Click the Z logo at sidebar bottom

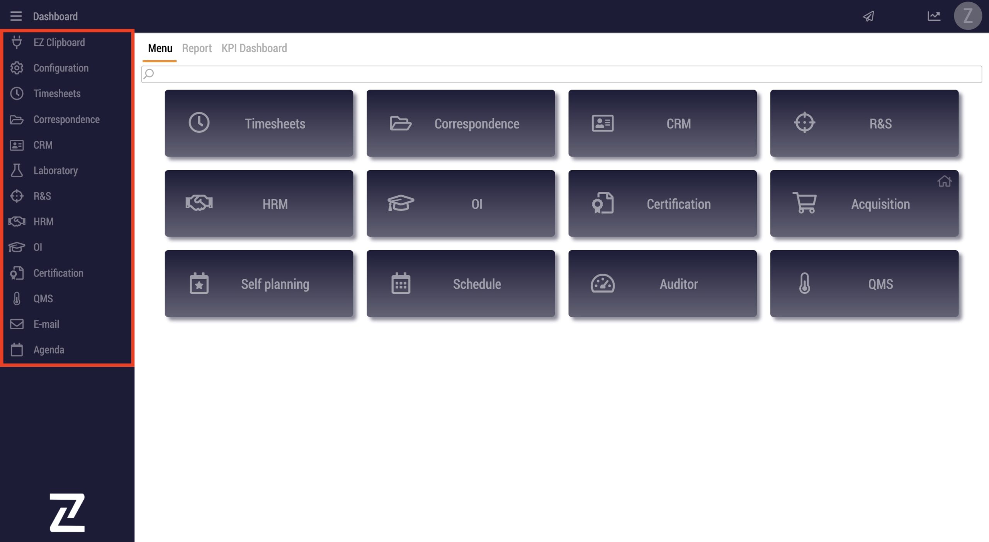pos(67,512)
